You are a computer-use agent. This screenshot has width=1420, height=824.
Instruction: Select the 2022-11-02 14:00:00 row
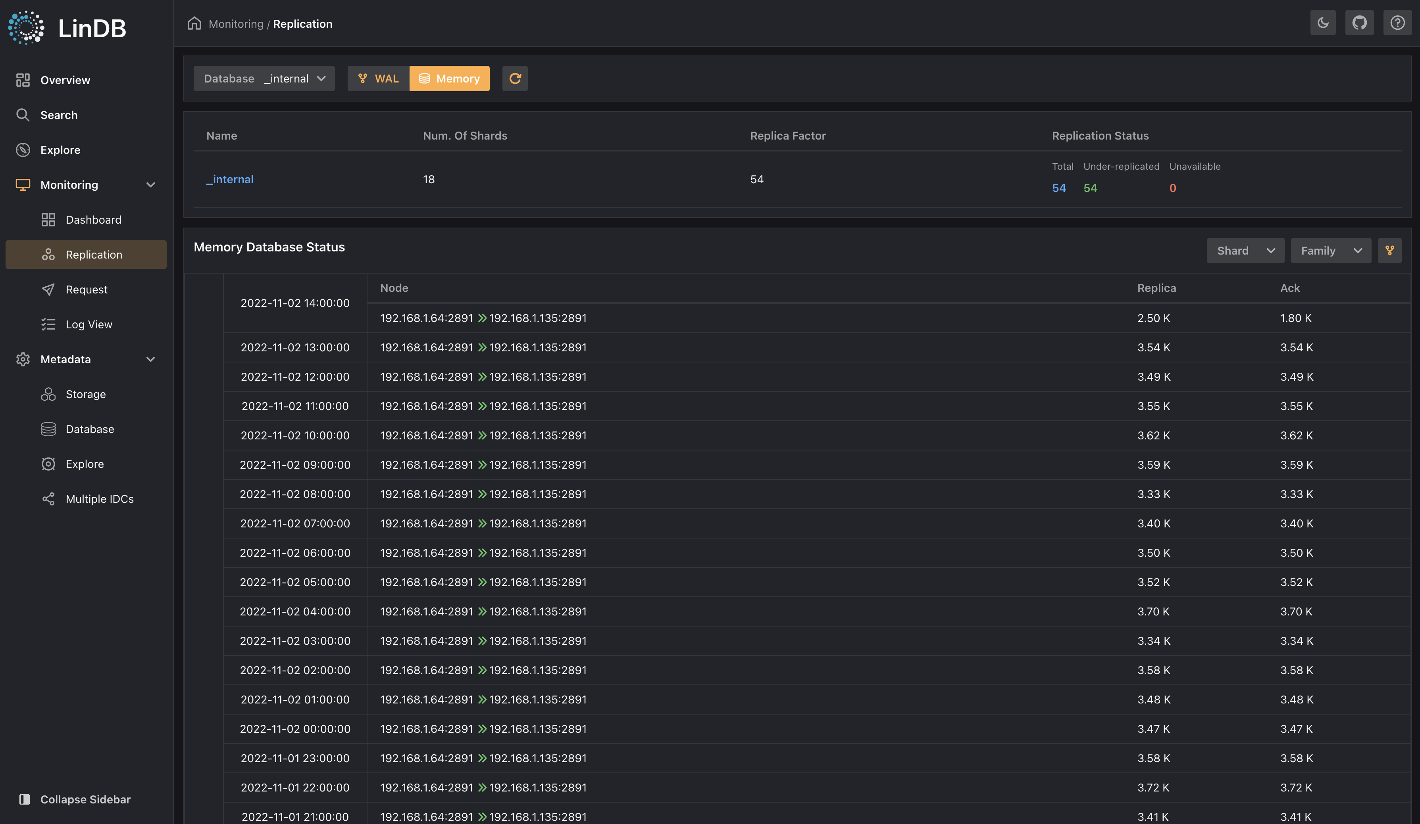(295, 303)
